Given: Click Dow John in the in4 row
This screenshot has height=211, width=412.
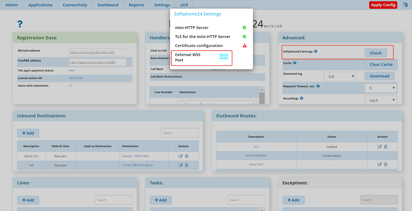Looking at the screenshot, I should coord(61,166).
